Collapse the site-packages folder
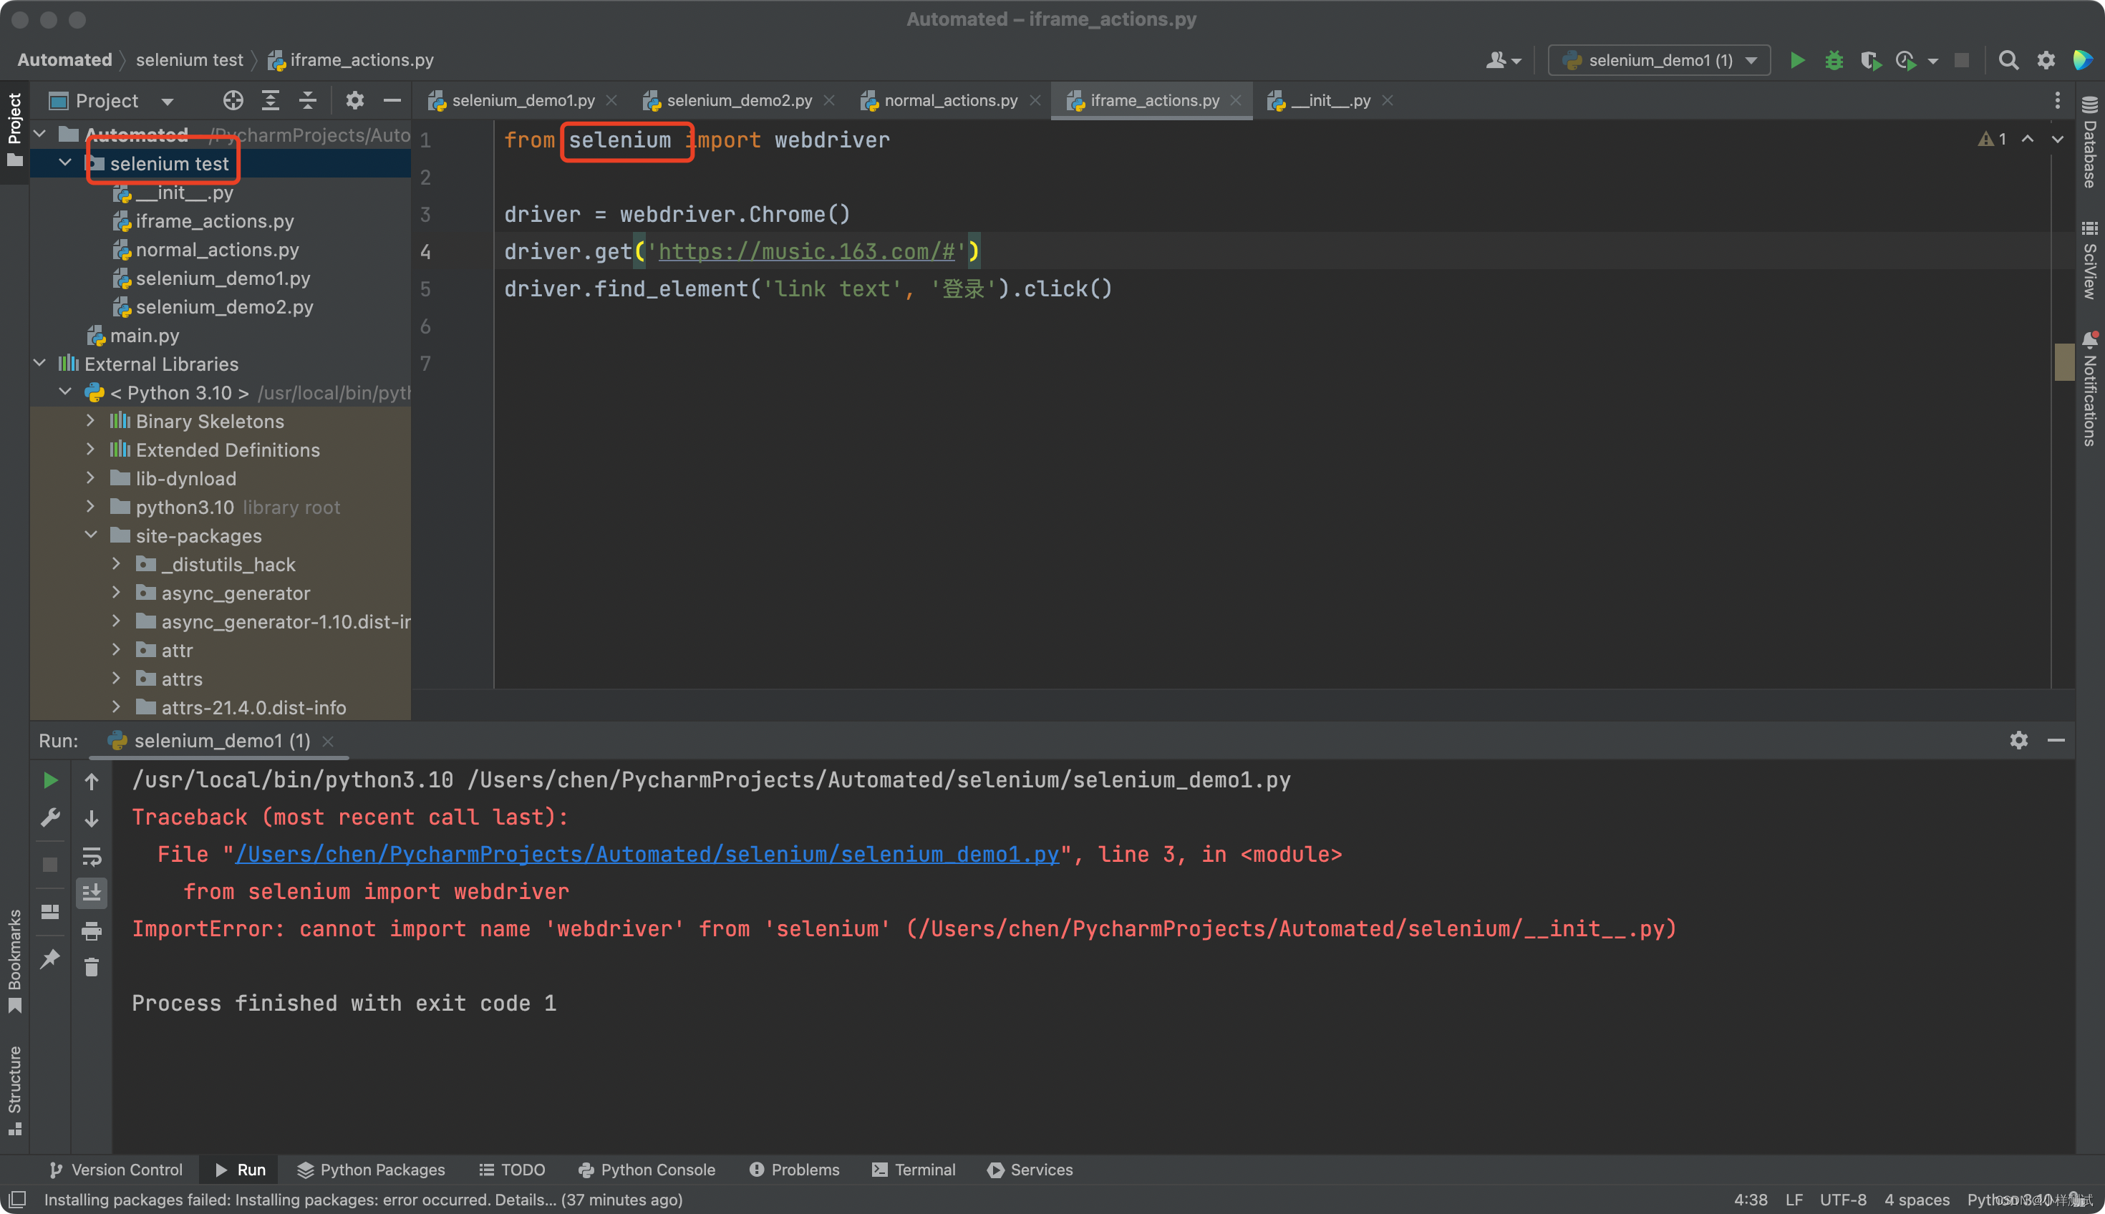Image resolution: width=2105 pixels, height=1214 pixels. click(x=91, y=535)
